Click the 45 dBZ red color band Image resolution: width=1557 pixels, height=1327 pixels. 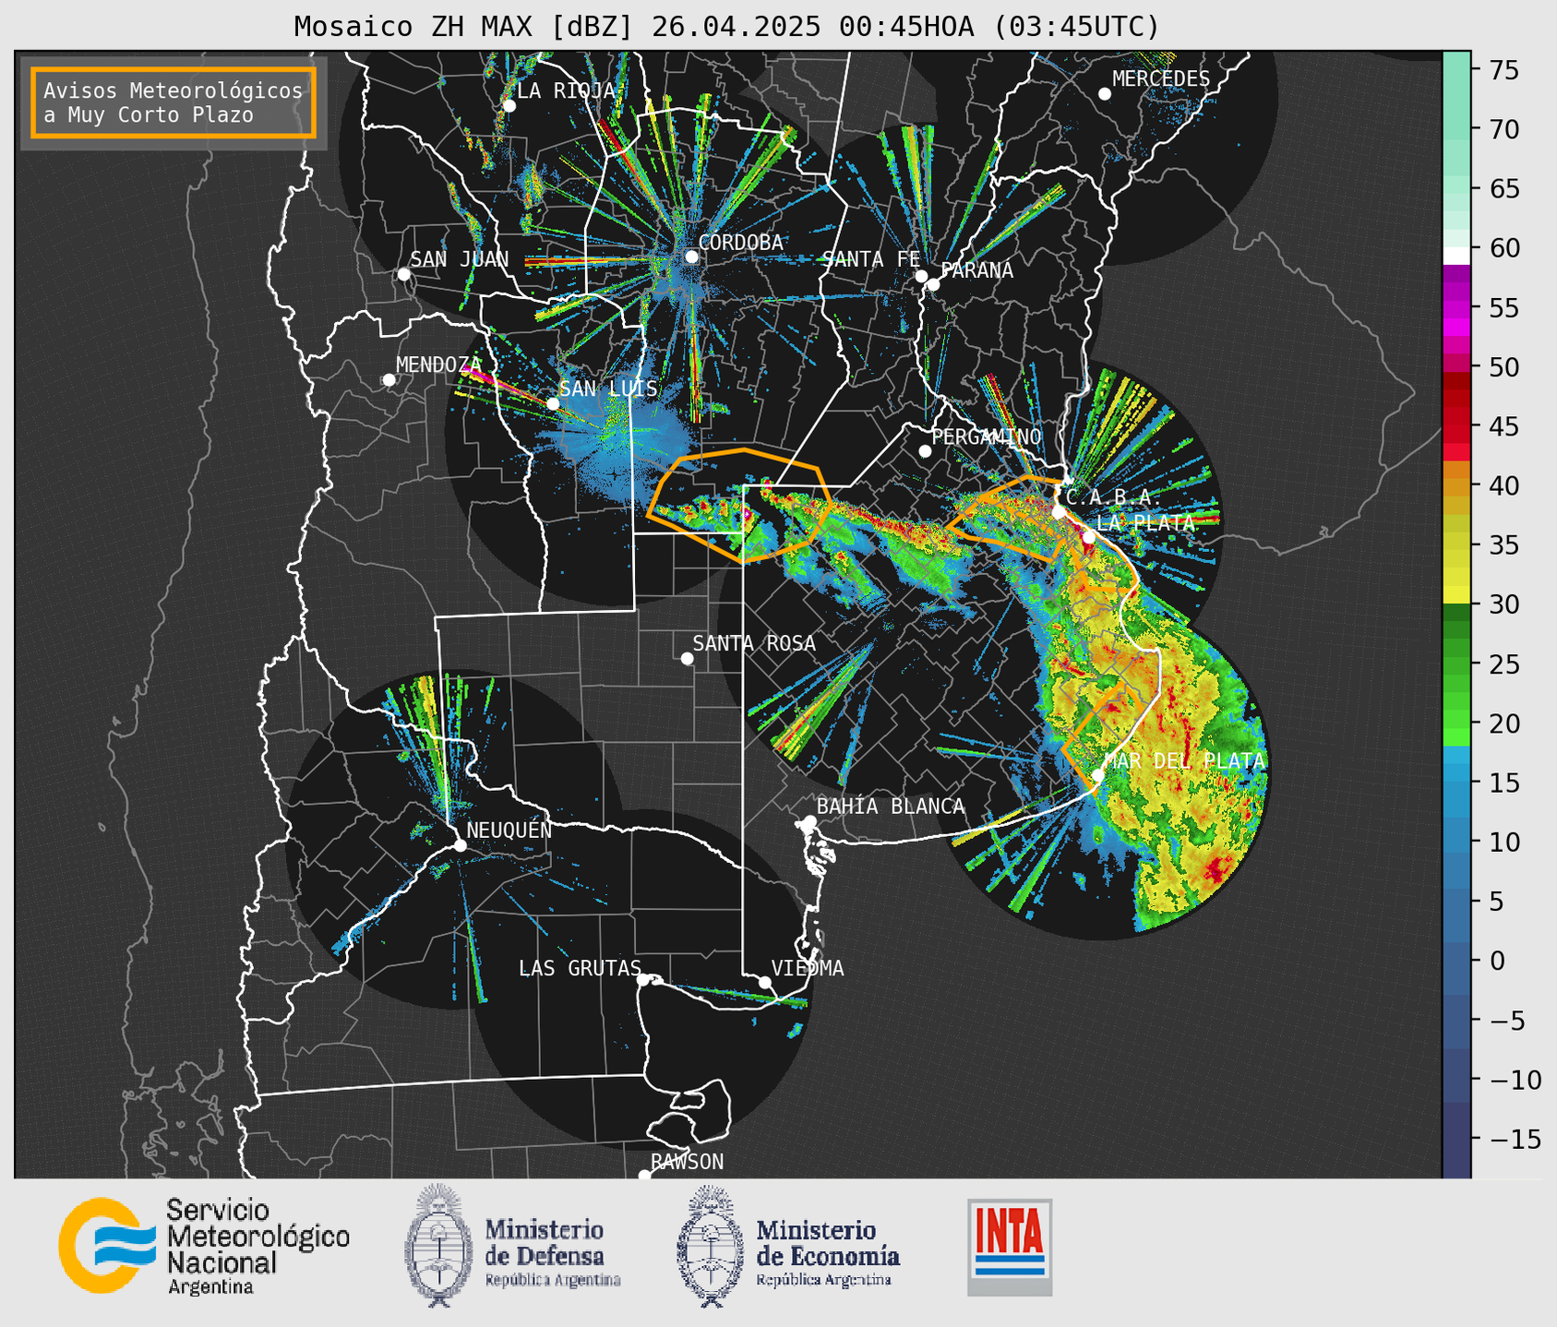pos(1456,426)
